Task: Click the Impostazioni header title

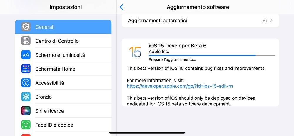Action: click(x=66, y=7)
